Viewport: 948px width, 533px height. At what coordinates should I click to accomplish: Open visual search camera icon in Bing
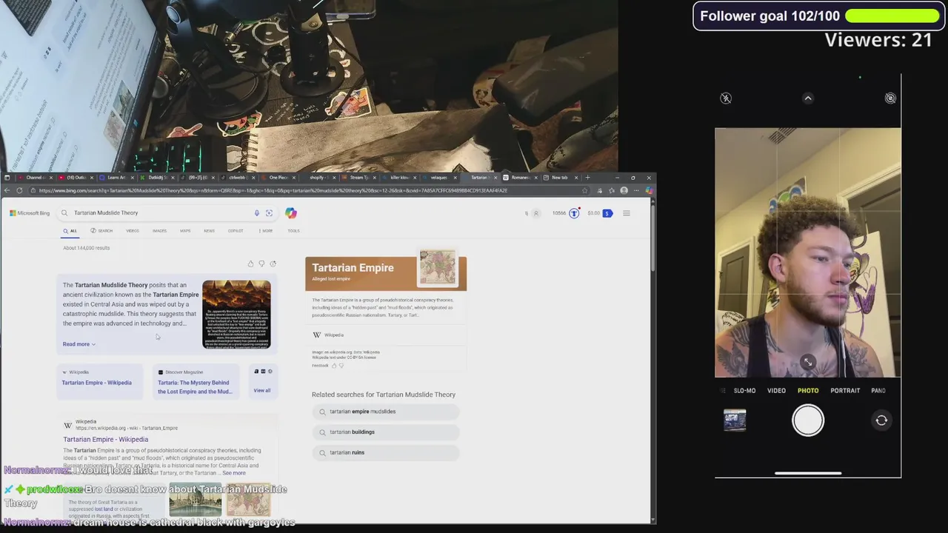269,213
